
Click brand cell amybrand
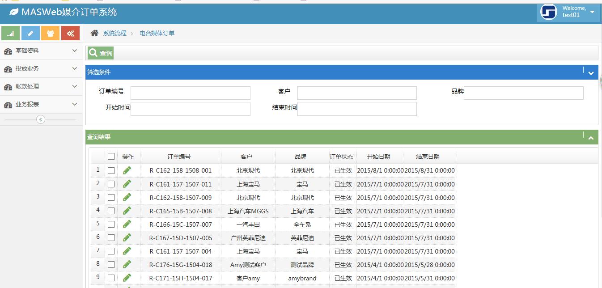[x=302, y=278]
